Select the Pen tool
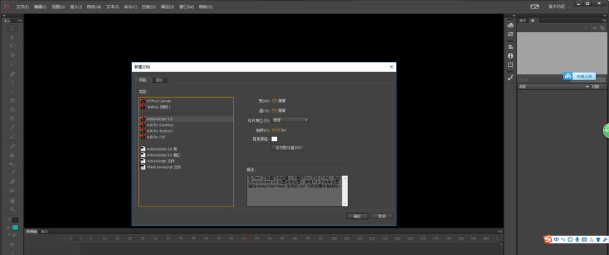Image resolution: width=609 pixels, height=255 pixels. tap(12, 74)
